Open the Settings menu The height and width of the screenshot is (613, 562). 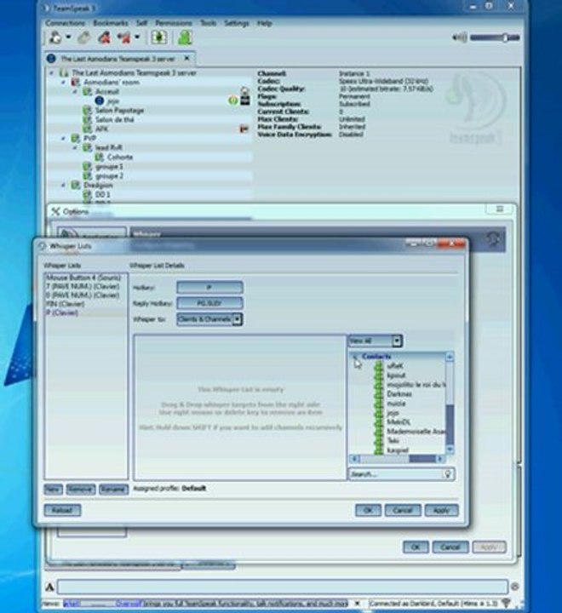[x=236, y=23]
